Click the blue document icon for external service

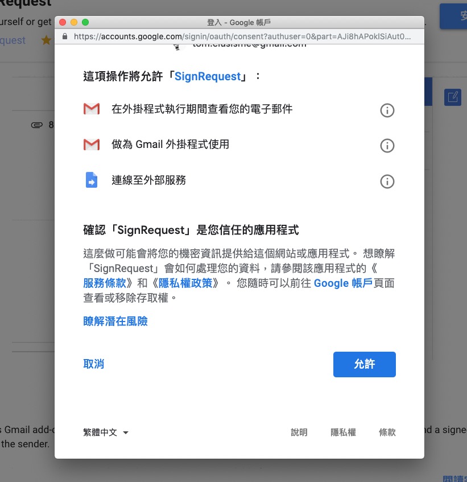click(x=91, y=180)
